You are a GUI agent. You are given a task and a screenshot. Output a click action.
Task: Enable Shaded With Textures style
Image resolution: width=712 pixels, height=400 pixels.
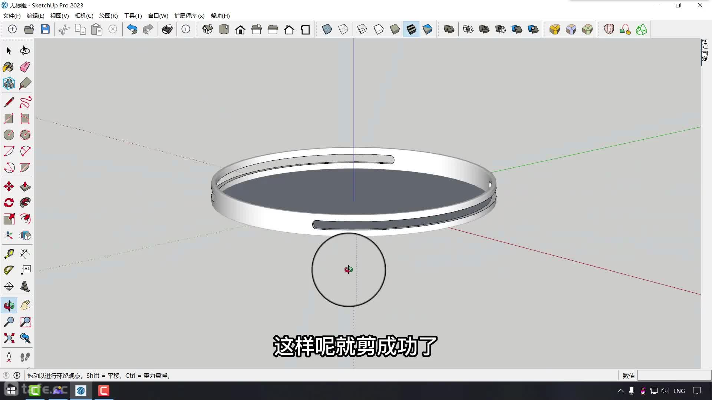(x=411, y=29)
